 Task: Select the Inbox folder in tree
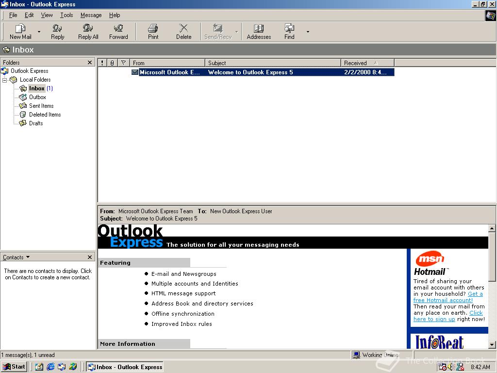37,88
